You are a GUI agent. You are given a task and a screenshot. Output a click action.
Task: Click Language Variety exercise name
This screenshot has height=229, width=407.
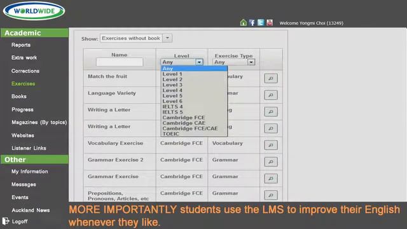click(x=112, y=93)
